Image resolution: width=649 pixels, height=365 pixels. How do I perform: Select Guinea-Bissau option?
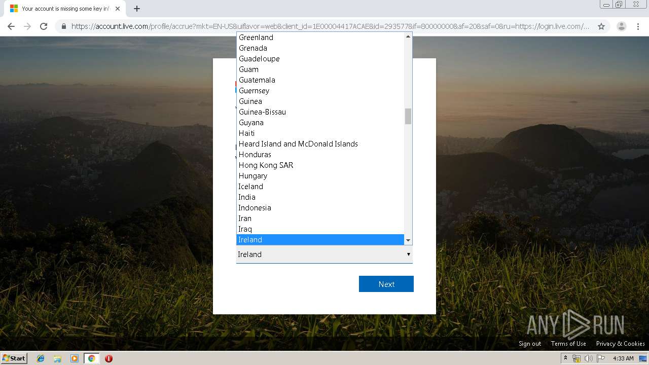[320, 112]
